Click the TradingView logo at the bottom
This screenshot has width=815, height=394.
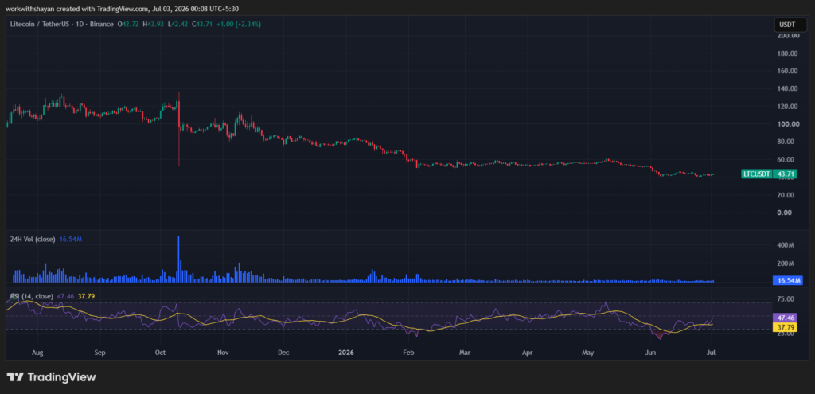click(51, 377)
